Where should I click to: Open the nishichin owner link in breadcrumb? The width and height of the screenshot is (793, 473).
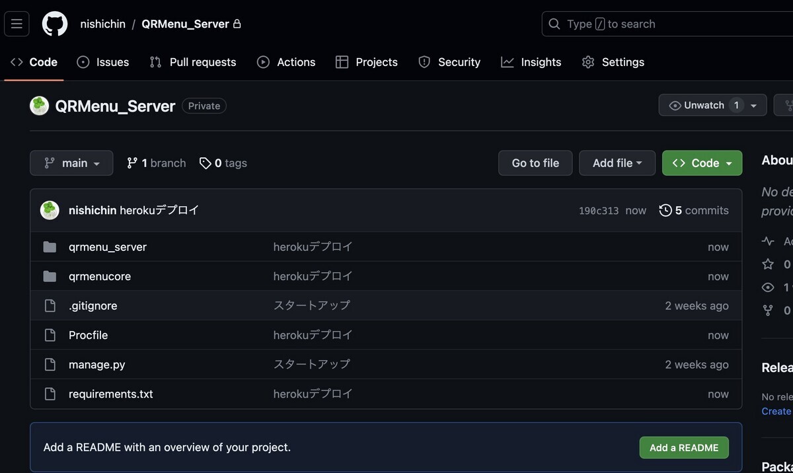coord(102,24)
